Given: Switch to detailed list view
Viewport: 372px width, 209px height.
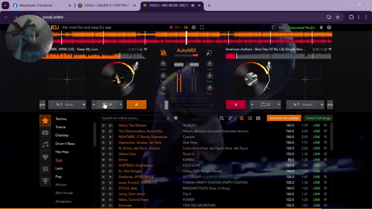Looking at the screenshot, I should tap(250, 118).
